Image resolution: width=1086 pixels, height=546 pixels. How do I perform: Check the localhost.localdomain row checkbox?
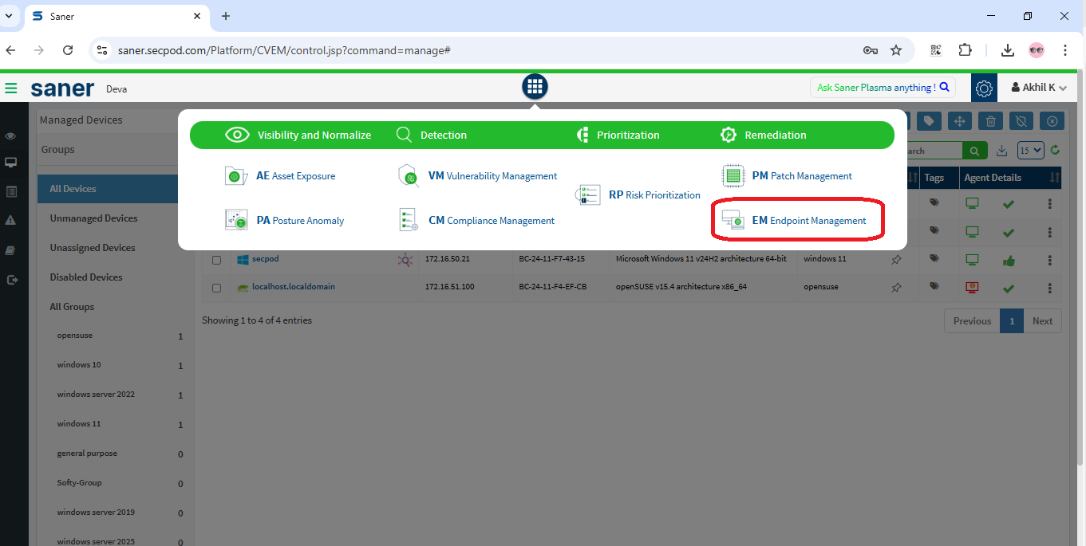coord(216,288)
